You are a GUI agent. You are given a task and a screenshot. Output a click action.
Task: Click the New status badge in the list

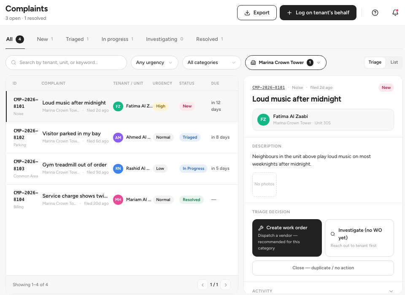[187, 106]
